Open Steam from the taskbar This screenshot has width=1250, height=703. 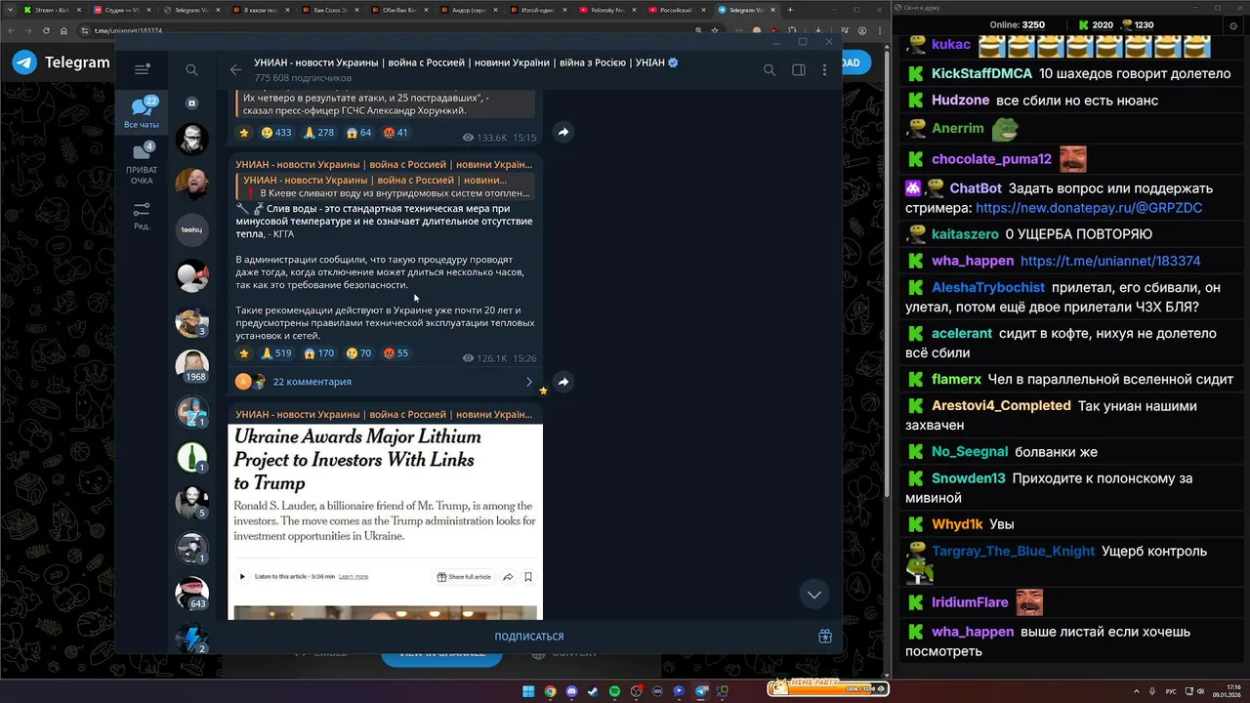(x=593, y=691)
